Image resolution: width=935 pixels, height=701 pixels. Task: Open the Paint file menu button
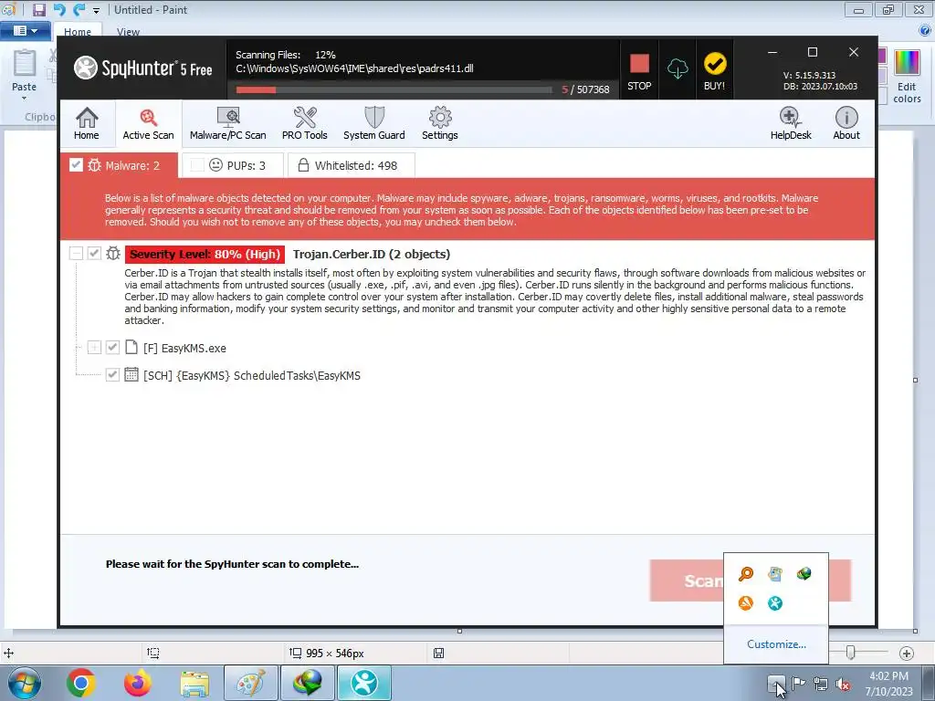(25, 30)
